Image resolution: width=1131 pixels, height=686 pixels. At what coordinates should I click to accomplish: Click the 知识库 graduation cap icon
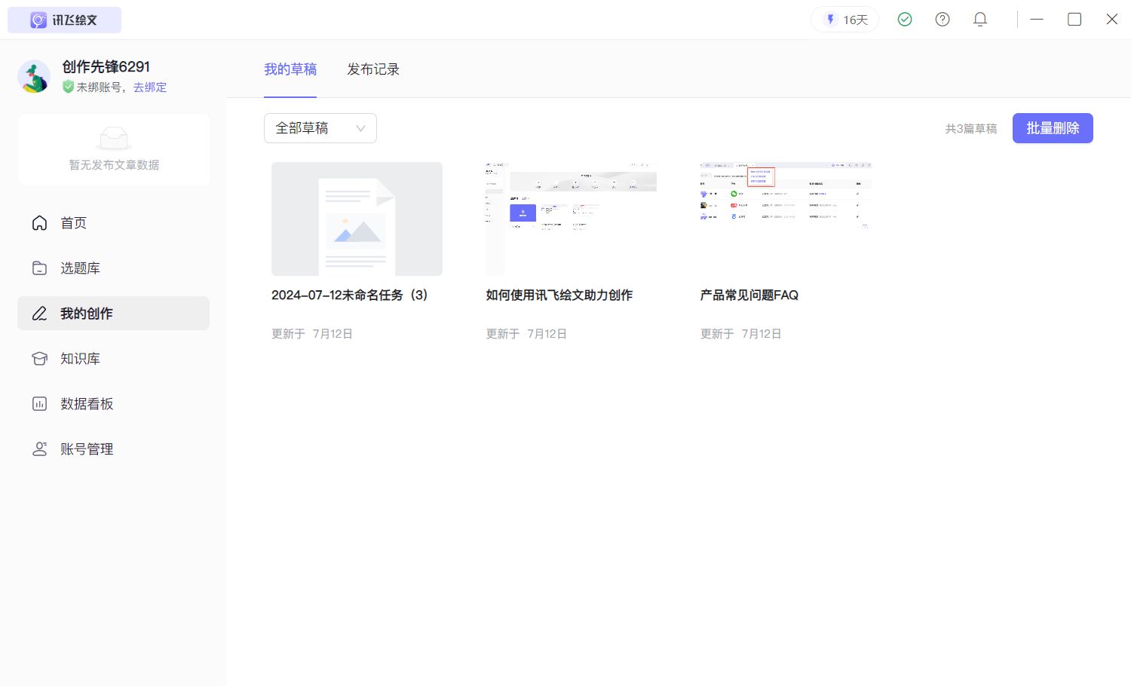coord(40,359)
